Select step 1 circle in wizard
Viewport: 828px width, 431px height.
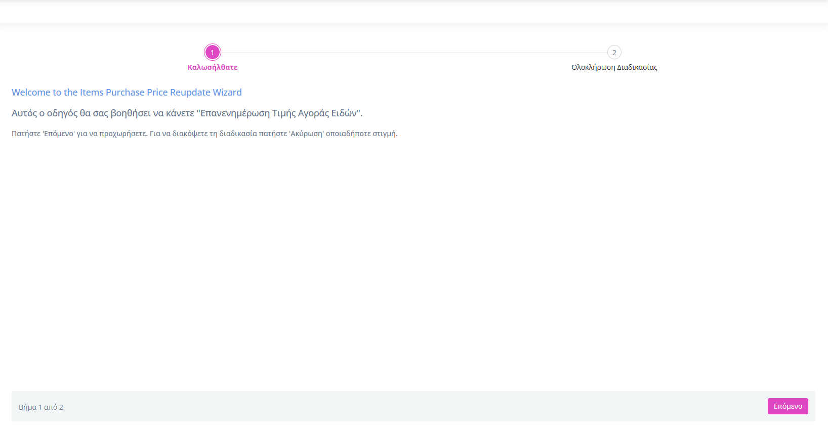click(213, 52)
